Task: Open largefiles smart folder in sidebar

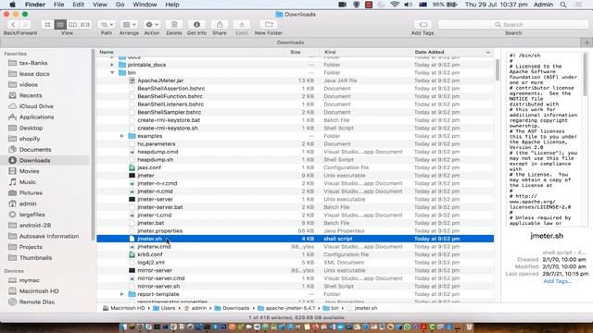Action: [x=32, y=215]
